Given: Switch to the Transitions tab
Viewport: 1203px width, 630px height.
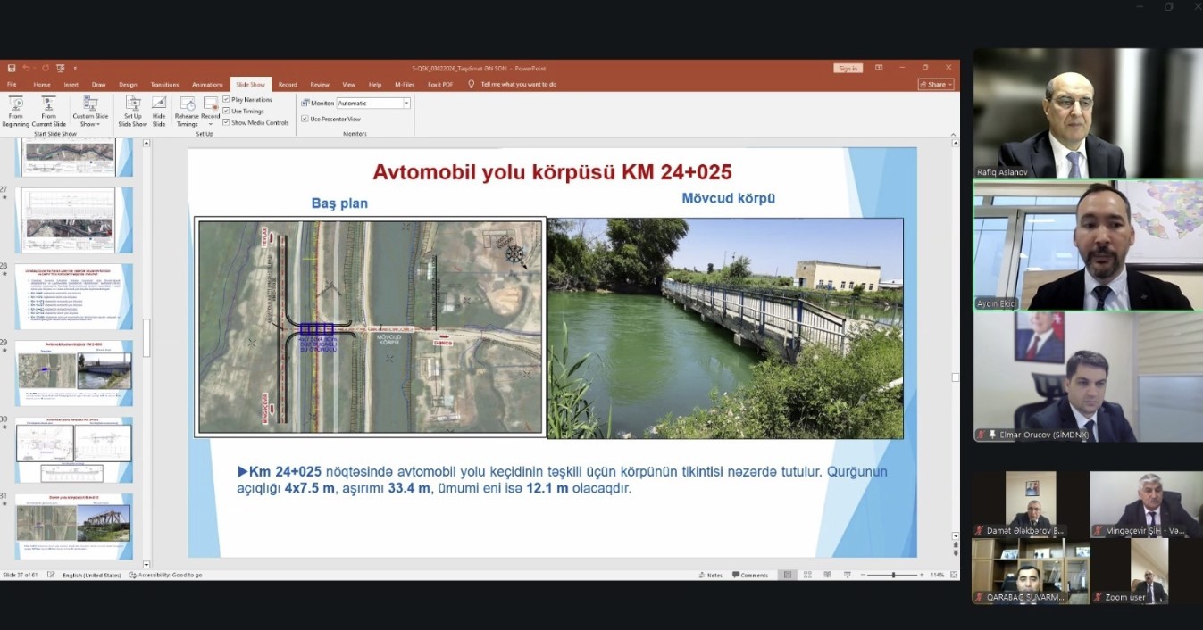Looking at the screenshot, I should pyautogui.click(x=164, y=85).
